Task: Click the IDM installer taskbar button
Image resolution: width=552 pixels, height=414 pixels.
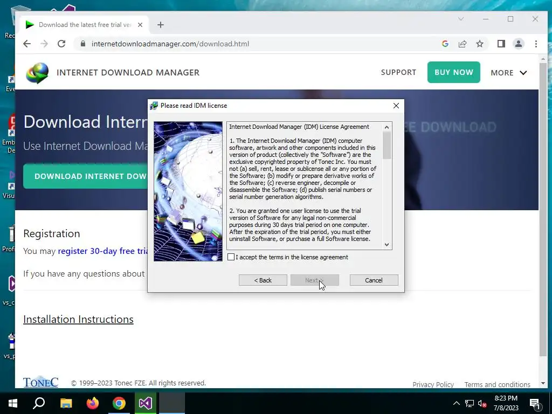Action: click(x=172, y=403)
